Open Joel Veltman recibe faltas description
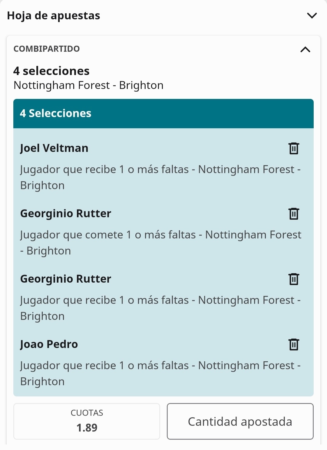Screen dimensions: 327x450 pyautogui.click(x=160, y=177)
